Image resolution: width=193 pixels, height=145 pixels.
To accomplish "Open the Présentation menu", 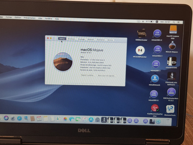I will (x=30, y=18).
